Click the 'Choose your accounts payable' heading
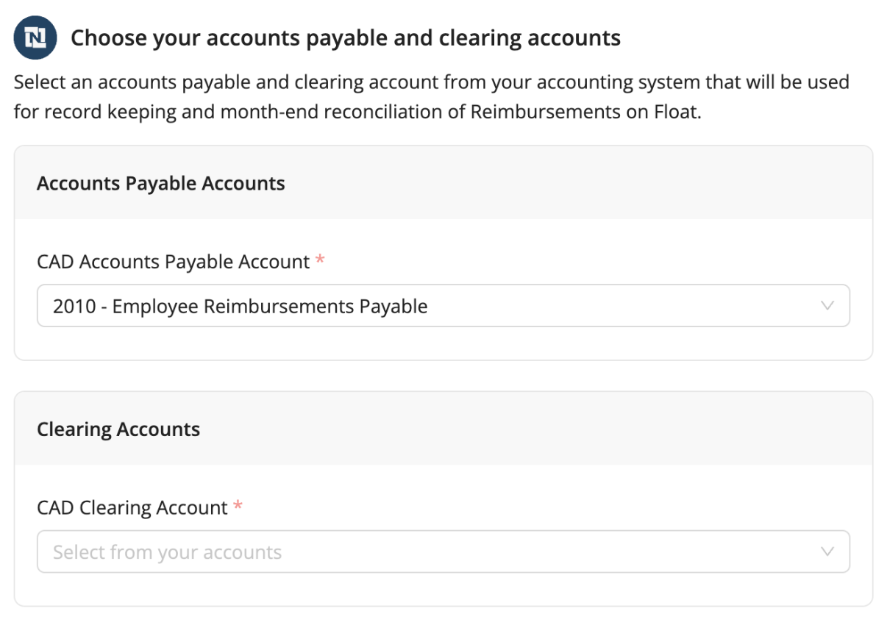This screenshot has width=890, height=625. [346, 38]
